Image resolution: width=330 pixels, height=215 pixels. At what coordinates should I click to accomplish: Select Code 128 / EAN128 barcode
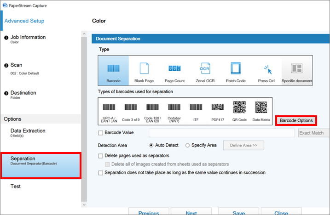click(152, 111)
